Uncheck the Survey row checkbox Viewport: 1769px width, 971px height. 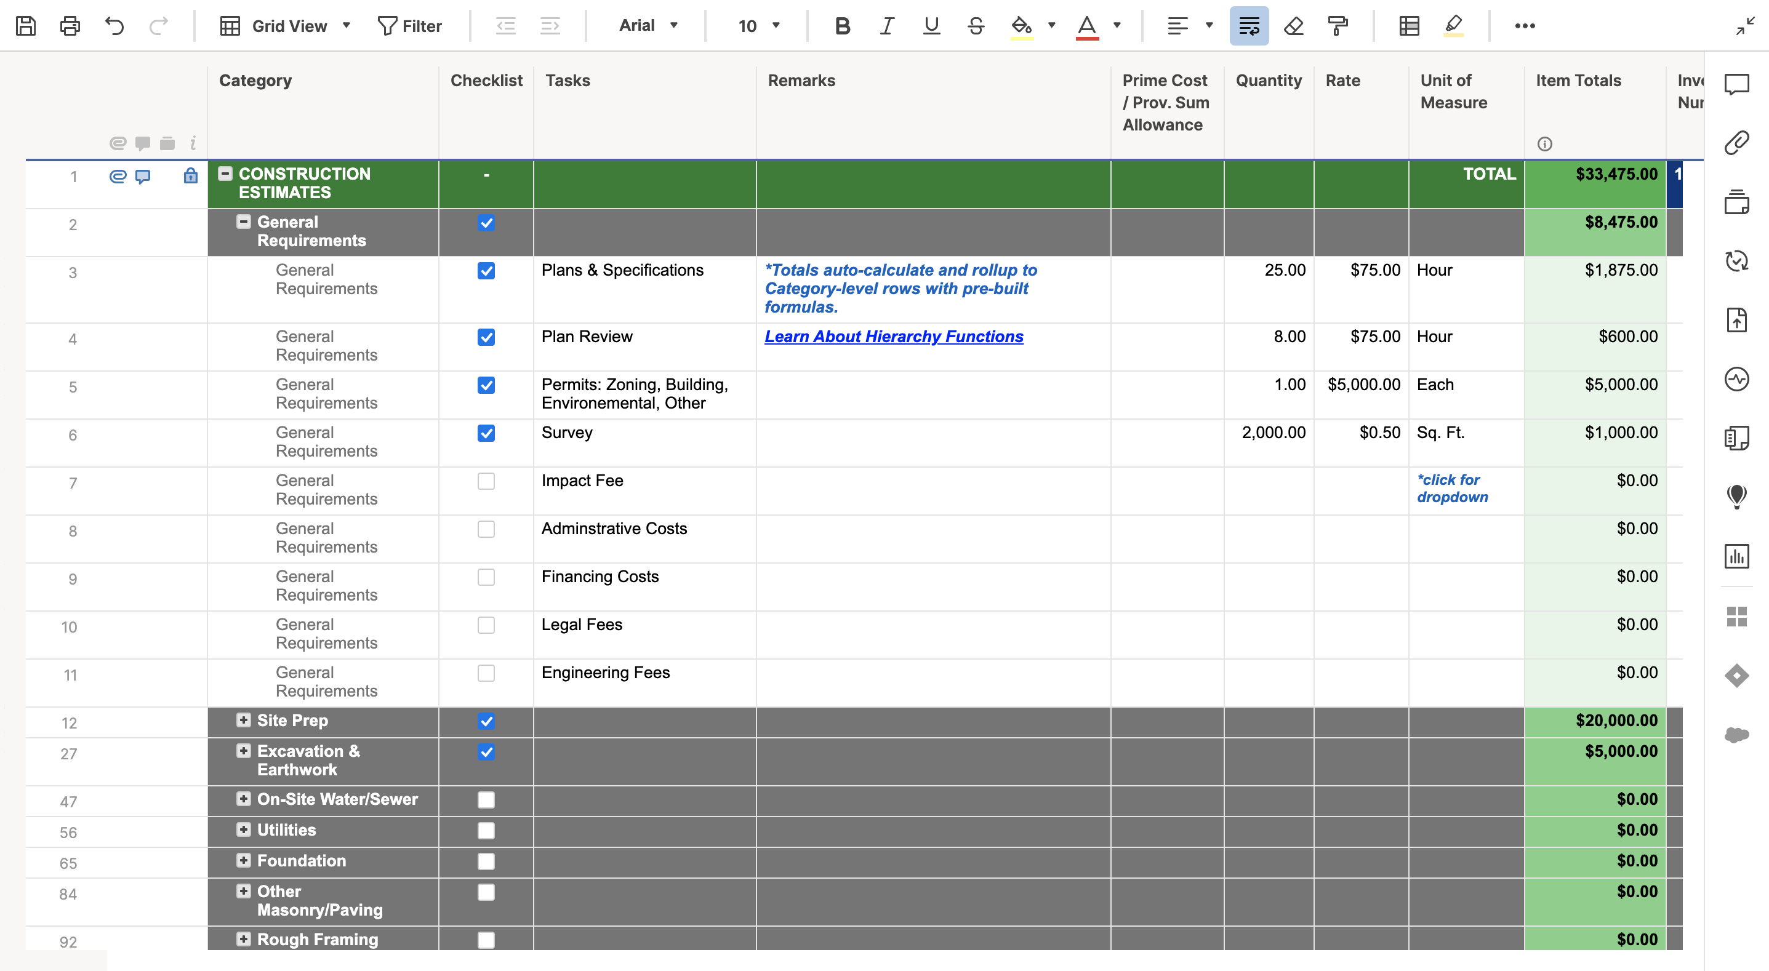[x=486, y=433]
